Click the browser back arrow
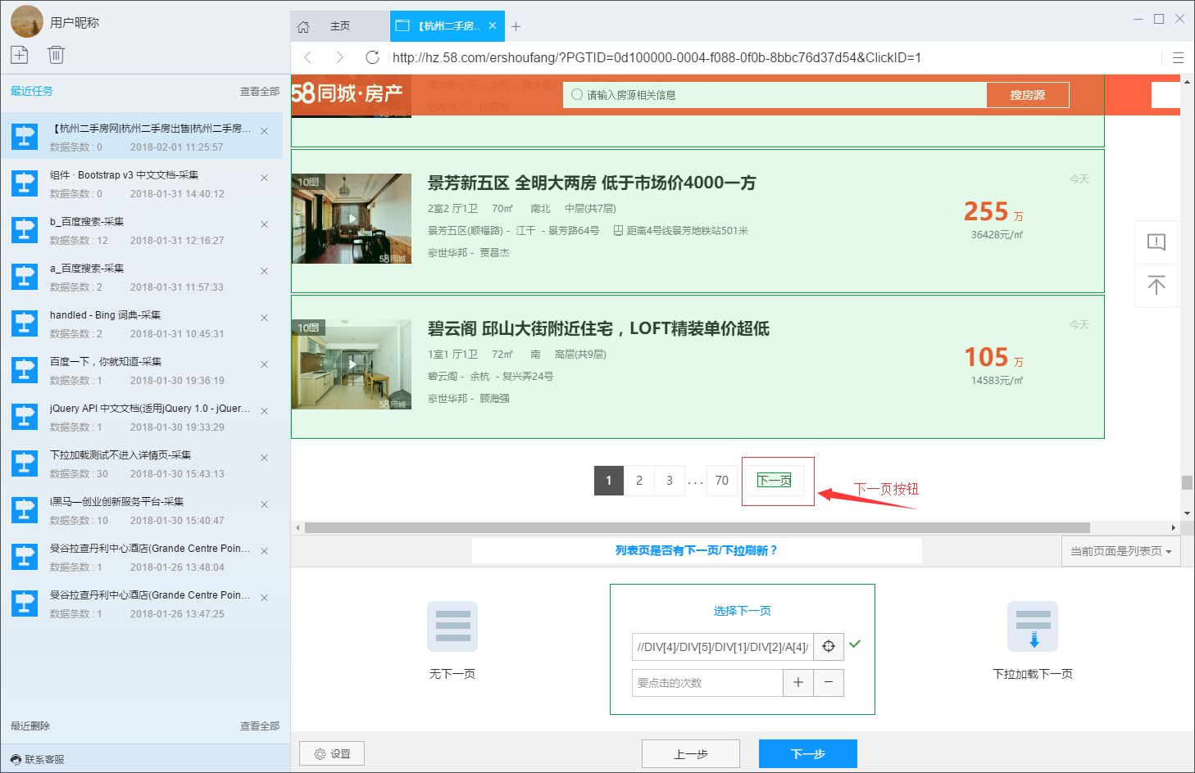The image size is (1195, 773). (x=308, y=57)
